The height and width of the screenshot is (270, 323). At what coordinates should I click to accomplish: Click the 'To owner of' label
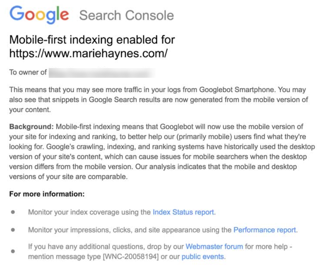[x=28, y=72]
